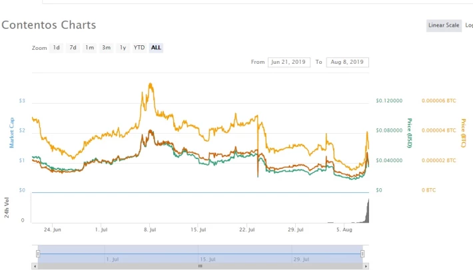Click the Market Cap axis title
The height and width of the screenshot is (270, 473).
(x=11, y=133)
